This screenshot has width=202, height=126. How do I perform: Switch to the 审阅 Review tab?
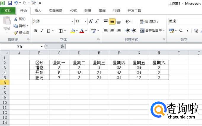(x=102, y=11)
